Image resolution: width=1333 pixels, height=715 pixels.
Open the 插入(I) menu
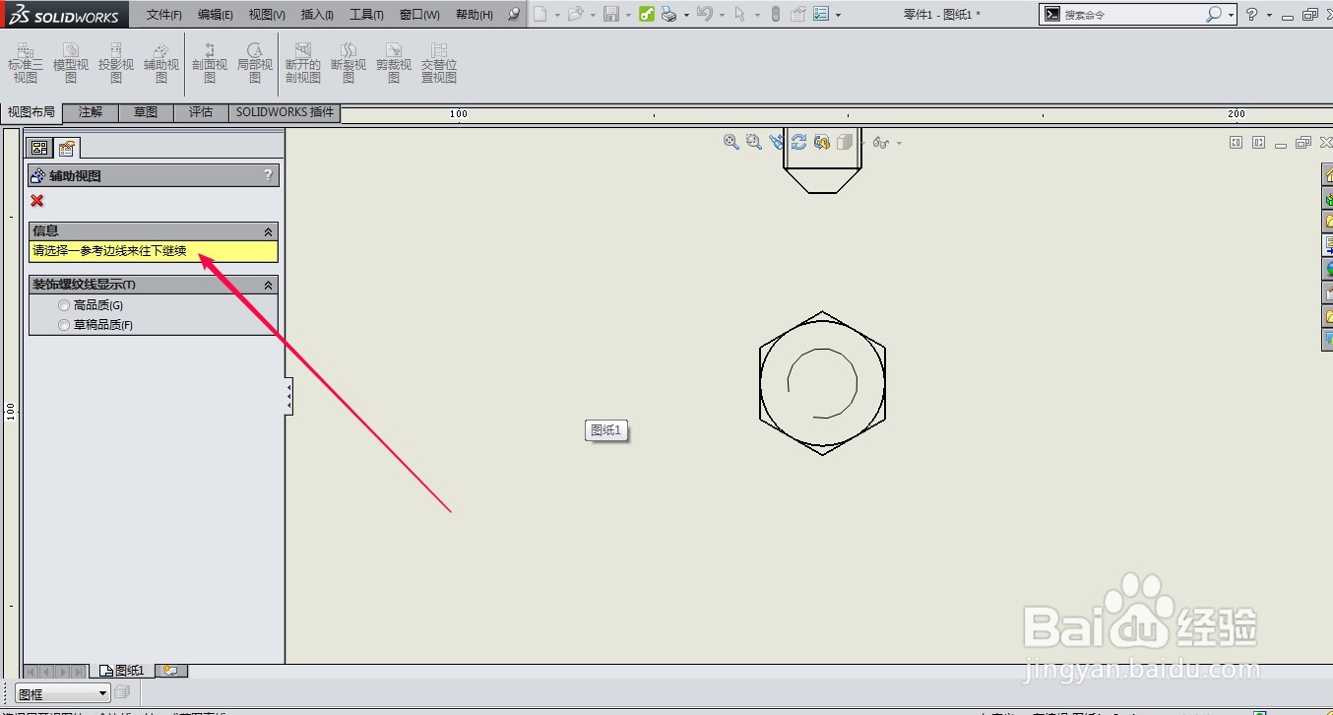pyautogui.click(x=317, y=15)
